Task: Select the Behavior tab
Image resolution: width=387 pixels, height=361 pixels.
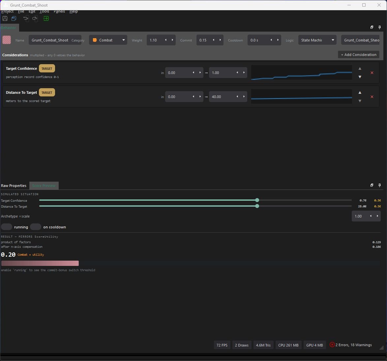Action: coord(9,28)
